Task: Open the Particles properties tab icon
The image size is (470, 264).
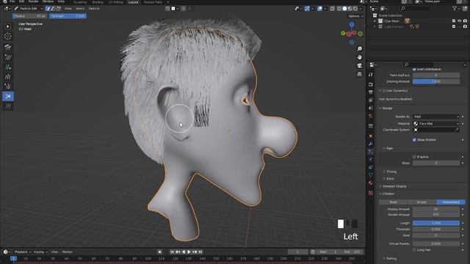Action: click(371, 152)
